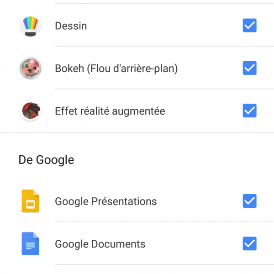
Task: Click the yellow Google Présentations icon
Action: 31,201
